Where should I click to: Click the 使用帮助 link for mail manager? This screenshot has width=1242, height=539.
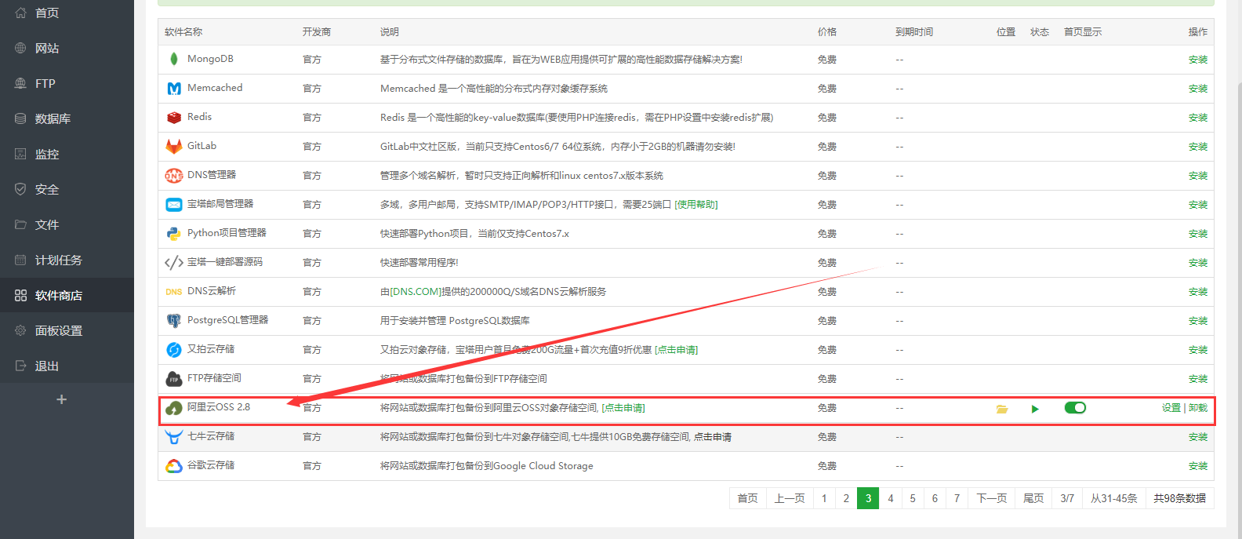pyautogui.click(x=696, y=205)
